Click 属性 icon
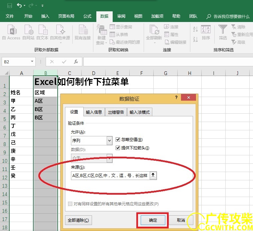 (171, 35)
